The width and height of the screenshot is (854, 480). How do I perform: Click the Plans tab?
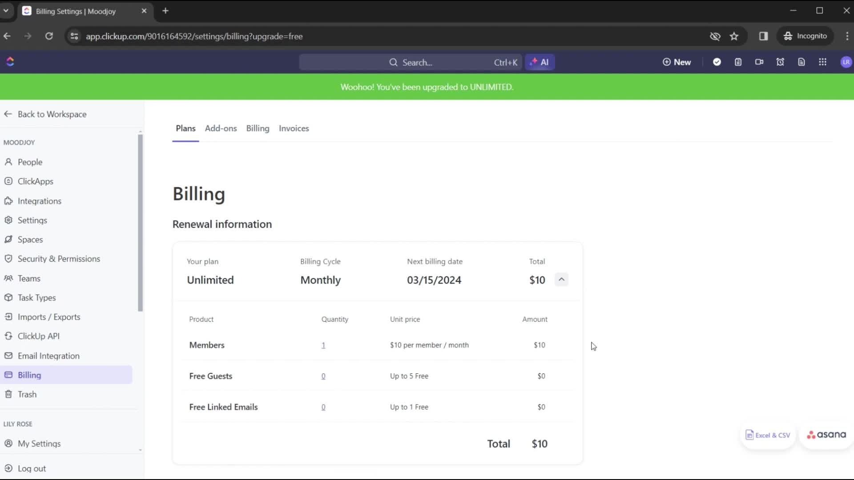click(x=185, y=128)
